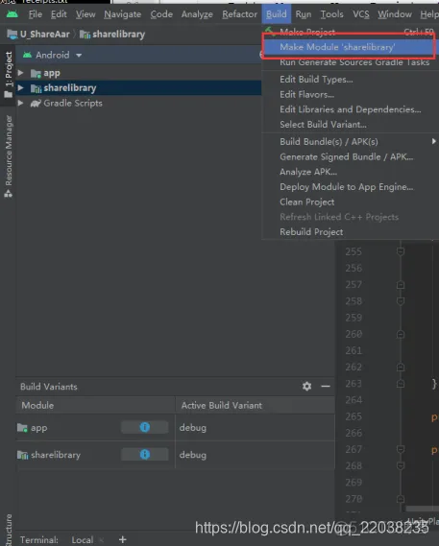Hide the Build Variants panel
This screenshot has width=439, height=546.
coord(326,386)
